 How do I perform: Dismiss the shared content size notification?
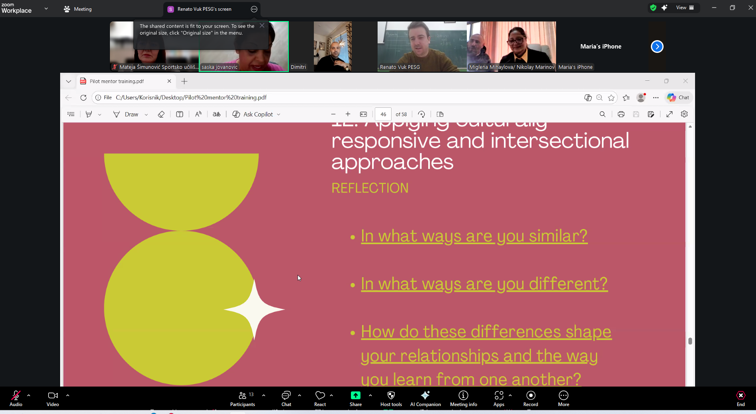point(262,25)
